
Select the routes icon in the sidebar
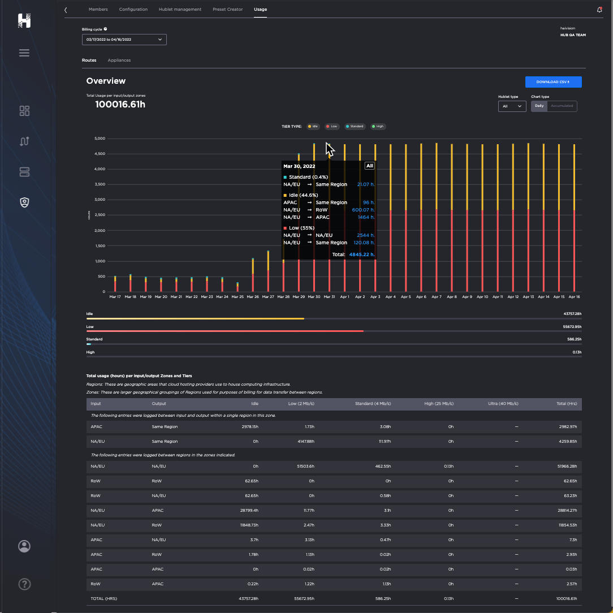coord(24,141)
